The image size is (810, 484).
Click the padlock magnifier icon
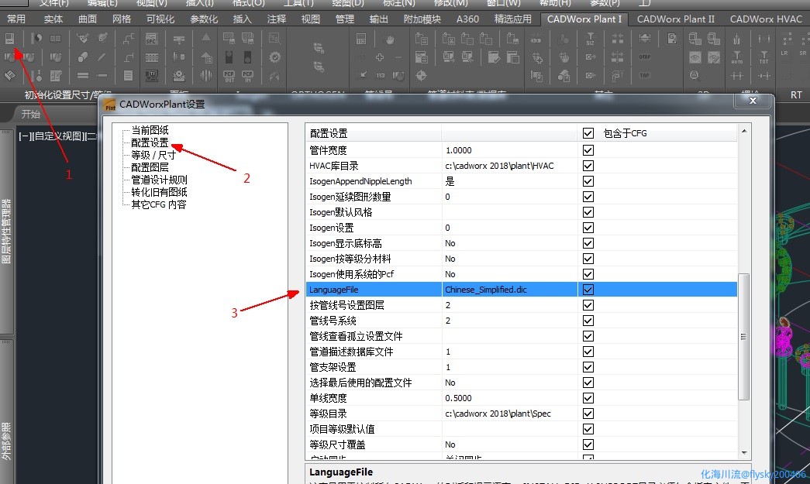(695, 76)
